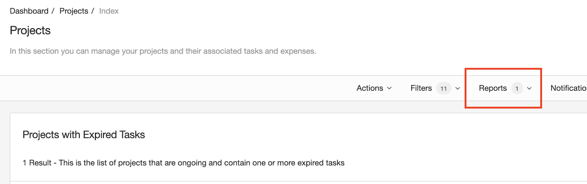Expand the Filters dropdown arrow
Image resolution: width=587 pixels, height=184 pixels.
coord(458,89)
